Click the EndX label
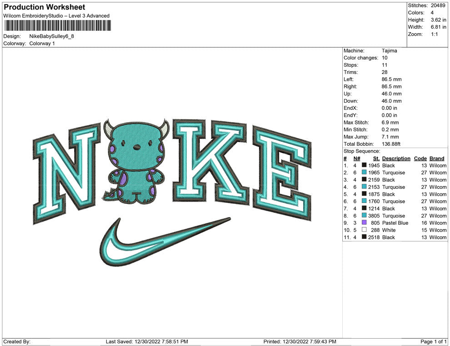The width and height of the screenshot is (450, 346). click(x=350, y=108)
